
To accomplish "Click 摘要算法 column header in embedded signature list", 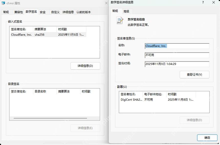I will [45, 29].
